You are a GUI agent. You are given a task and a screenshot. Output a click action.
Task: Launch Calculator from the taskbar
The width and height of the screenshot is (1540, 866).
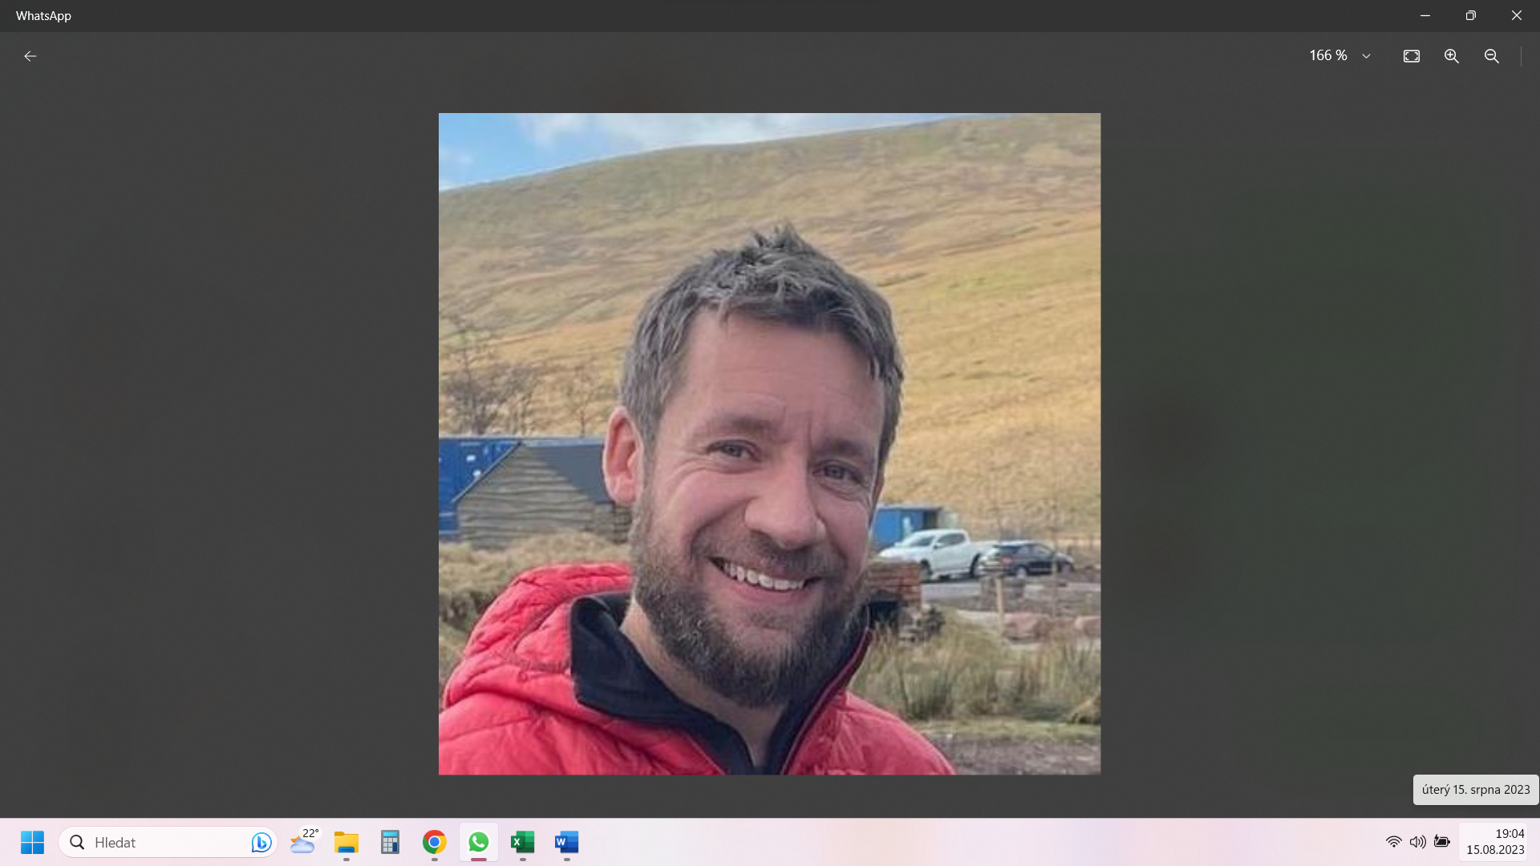coord(390,842)
